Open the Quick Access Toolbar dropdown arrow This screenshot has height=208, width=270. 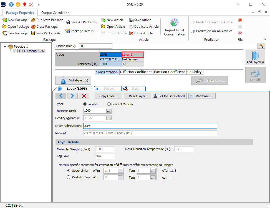[39, 4]
